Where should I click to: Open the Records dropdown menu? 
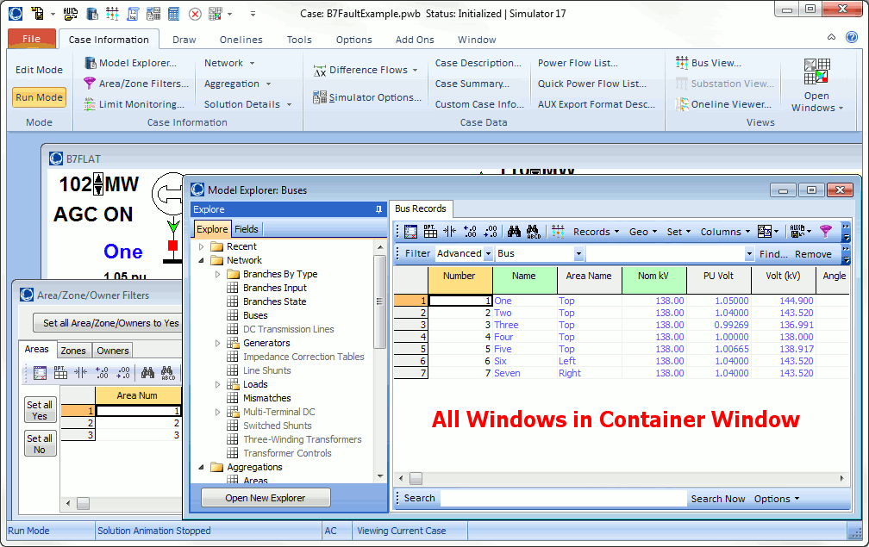pos(597,232)
